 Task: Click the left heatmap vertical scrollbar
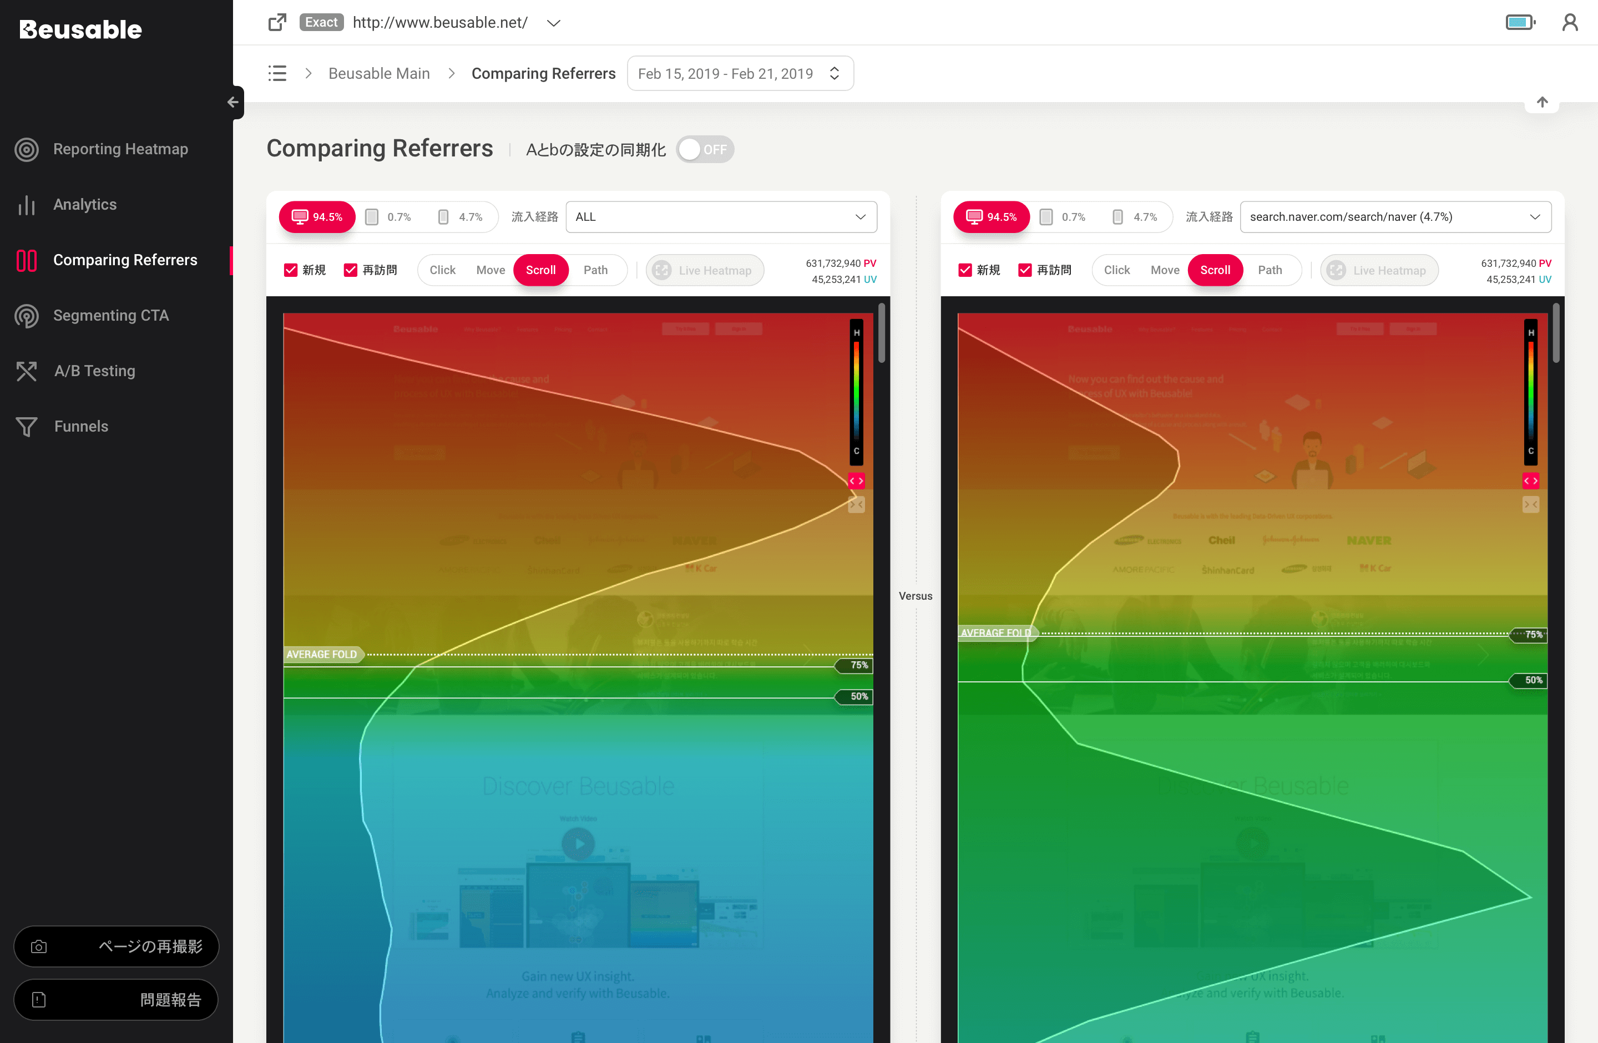click(x=882, y=333)
